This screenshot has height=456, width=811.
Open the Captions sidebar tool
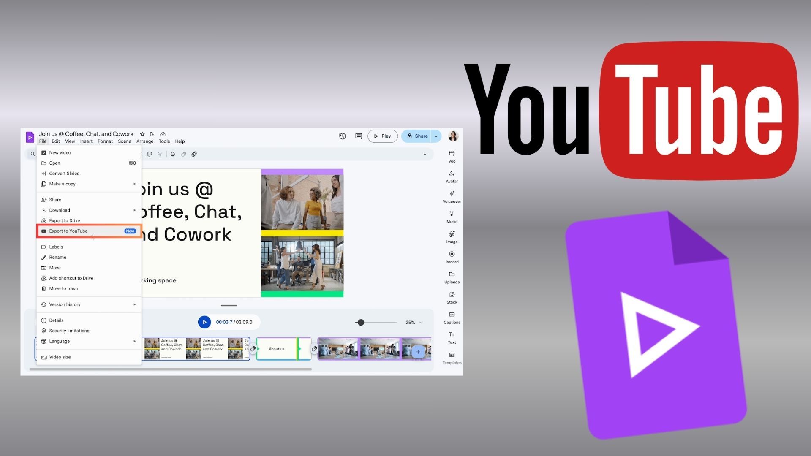(452, 318)
